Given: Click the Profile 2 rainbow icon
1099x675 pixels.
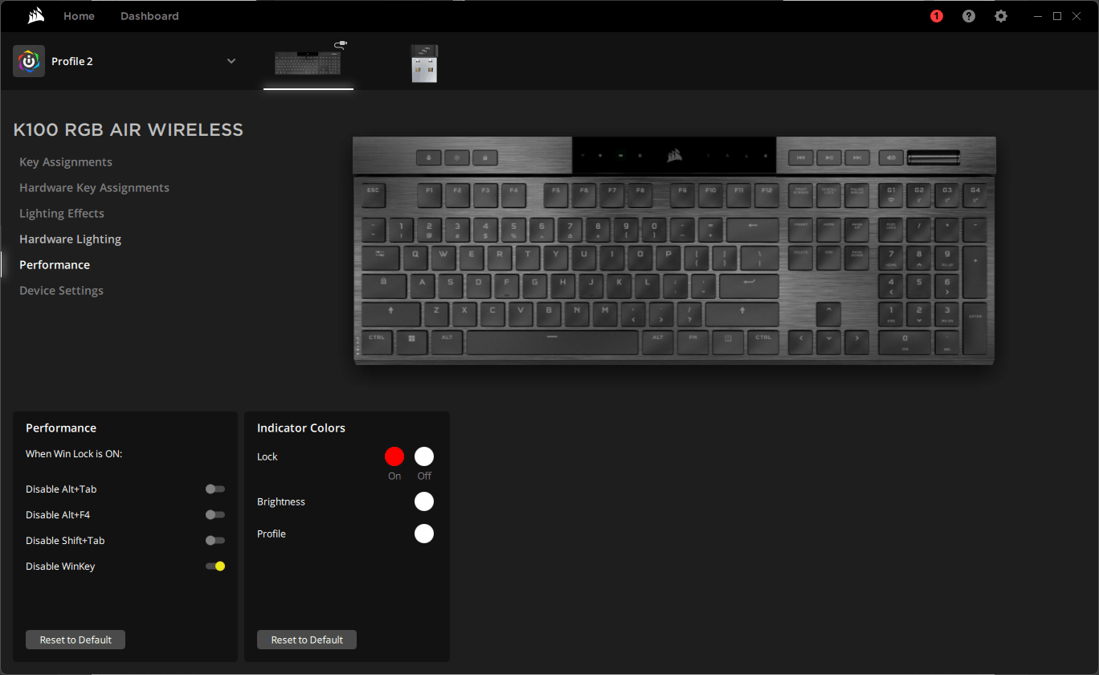Looking at the screenshot, I should click(29, 61).
